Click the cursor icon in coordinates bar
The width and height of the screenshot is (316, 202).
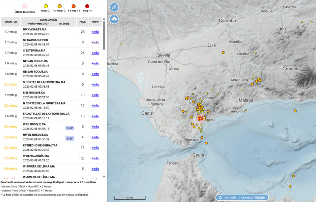click(x=220, y=197)
